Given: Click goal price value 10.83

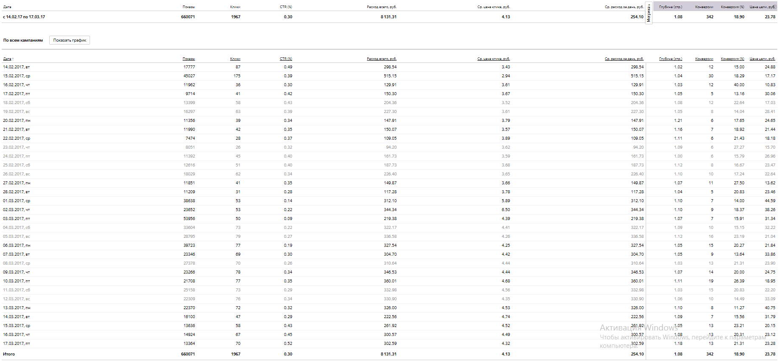Looking at the screenshot, I should pos(770,85).
